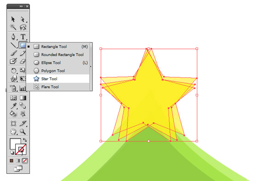Select the Type tool
Screen dimensions: 267x181
tap(23, 36)
